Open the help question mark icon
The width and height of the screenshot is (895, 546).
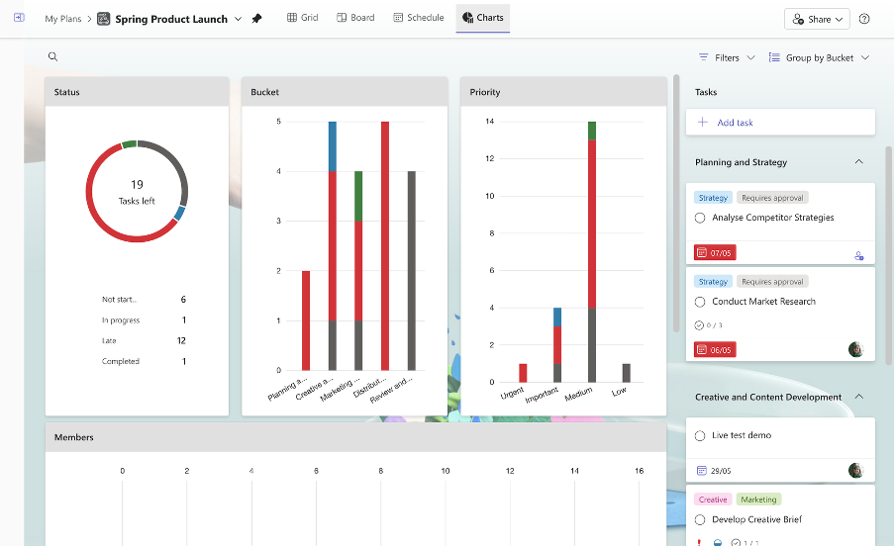tap(864, 19)
